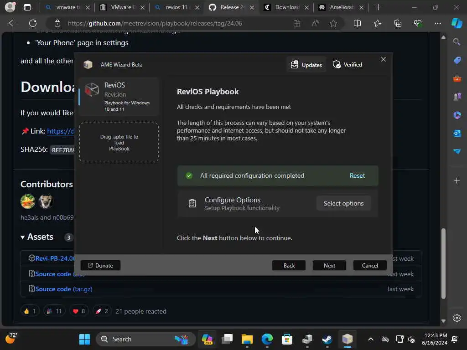Click the green checkmark status icon
Screen dimensions: 467x350
189,175
